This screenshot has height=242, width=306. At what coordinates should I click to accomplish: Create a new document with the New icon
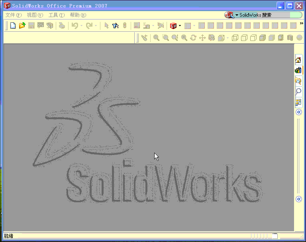tap(13, 25)
